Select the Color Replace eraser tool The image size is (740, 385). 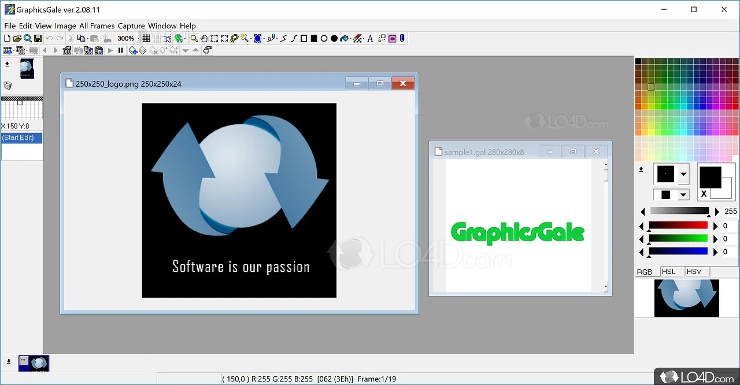(358, 39)
